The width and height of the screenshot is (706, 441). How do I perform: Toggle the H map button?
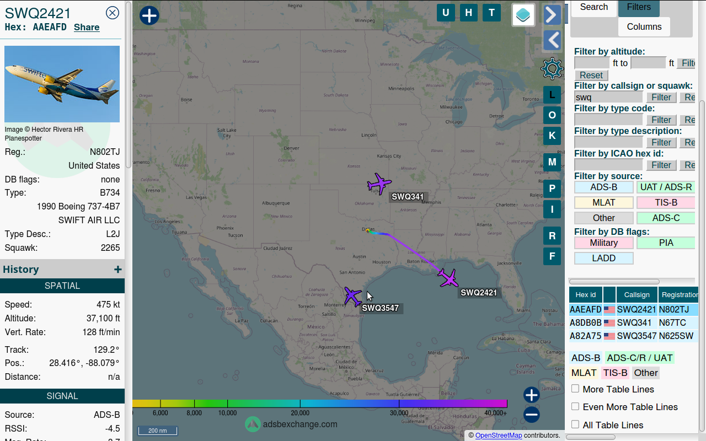click(x=469, y=13)
